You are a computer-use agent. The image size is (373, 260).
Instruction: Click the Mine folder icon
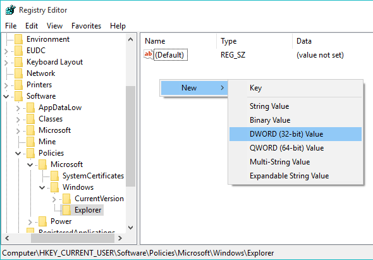pos(30,142)
